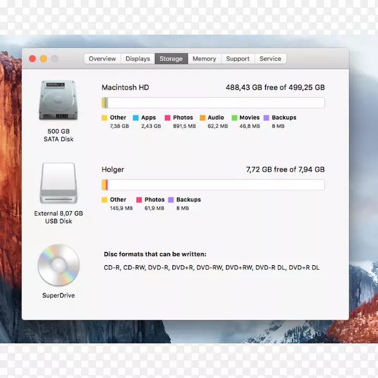Click 'Disc formats that can be written' heading
This screenshot has height=378, width=378.
tap(155, 254)
